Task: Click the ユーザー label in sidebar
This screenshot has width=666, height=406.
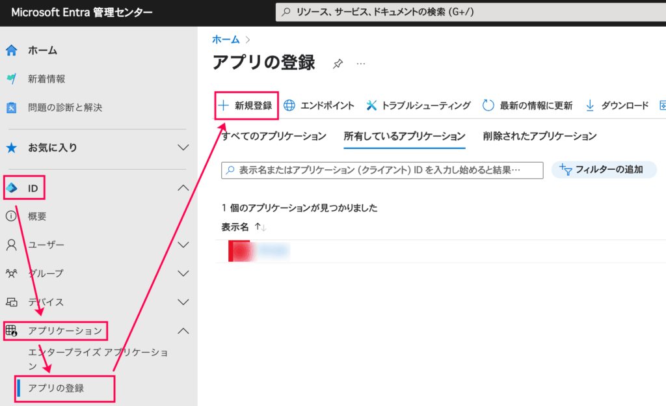Action: click(46, 245)
